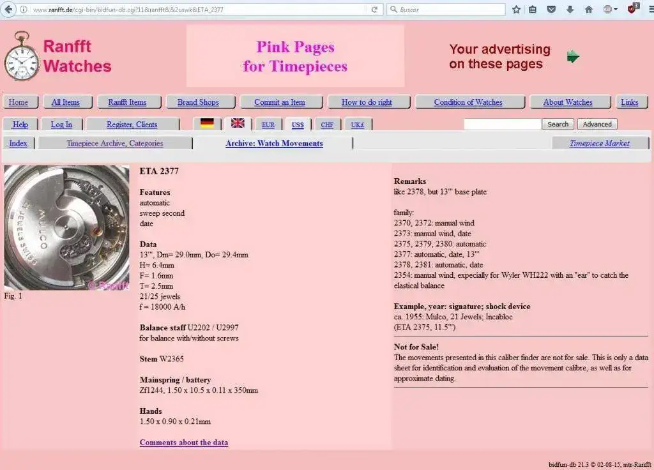Image resolution: width=654 pixels, height=470 pixels.
Task: Click the uBlock shield icon
Action: (633, 8)
